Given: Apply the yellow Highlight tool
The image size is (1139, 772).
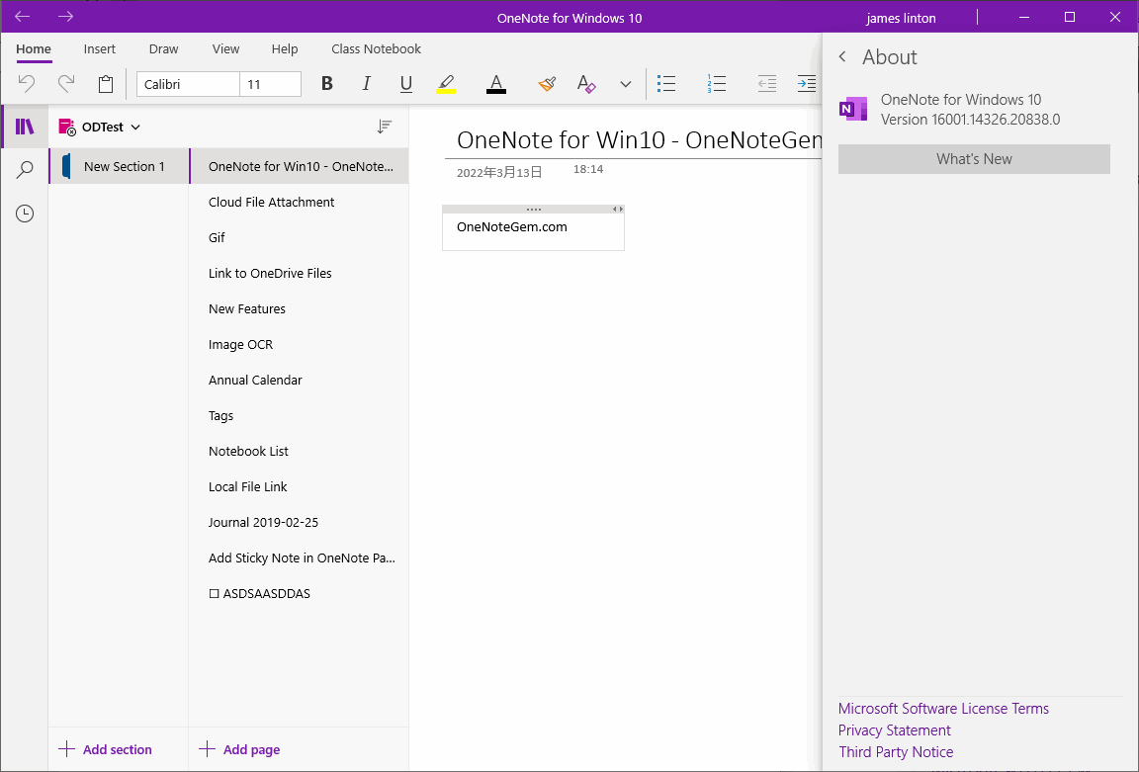Looking at the screenshot, I should click(x=446, y=84).
